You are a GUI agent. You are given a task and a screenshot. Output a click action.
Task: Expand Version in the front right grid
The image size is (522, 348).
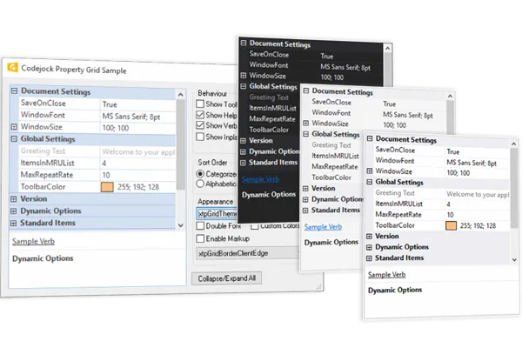(369, 236)
